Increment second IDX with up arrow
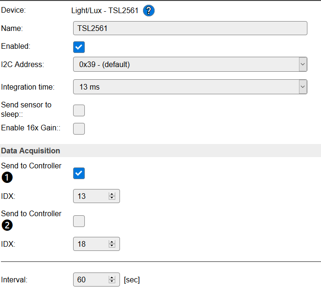Viewport: 321px width, 295px height. 112,242
